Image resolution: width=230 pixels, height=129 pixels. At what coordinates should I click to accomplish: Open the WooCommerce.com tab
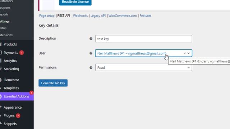coord(123,16)
